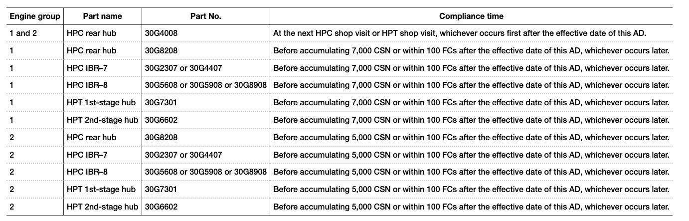Click the Part No. column header
The width and height of the screenshot is (689, 221).
(205, 16)
